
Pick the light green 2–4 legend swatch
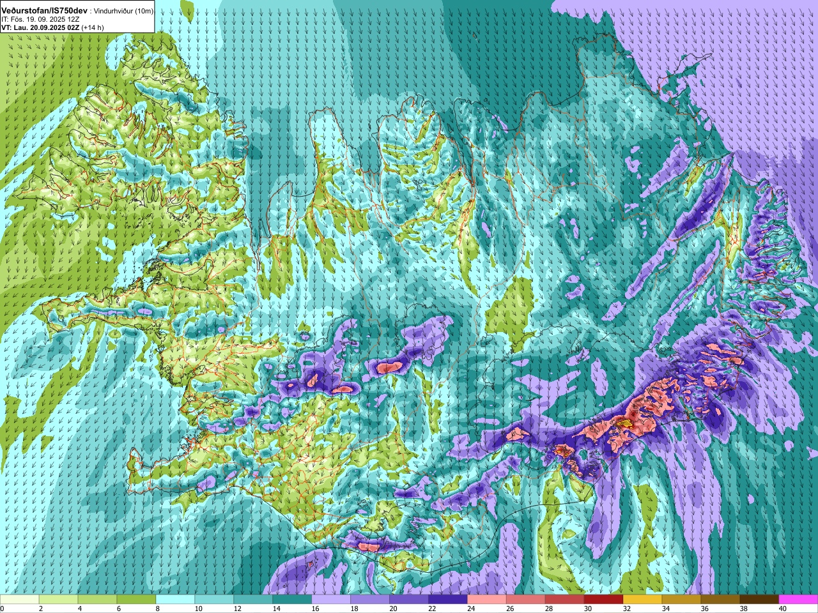[x=58, y=600]
